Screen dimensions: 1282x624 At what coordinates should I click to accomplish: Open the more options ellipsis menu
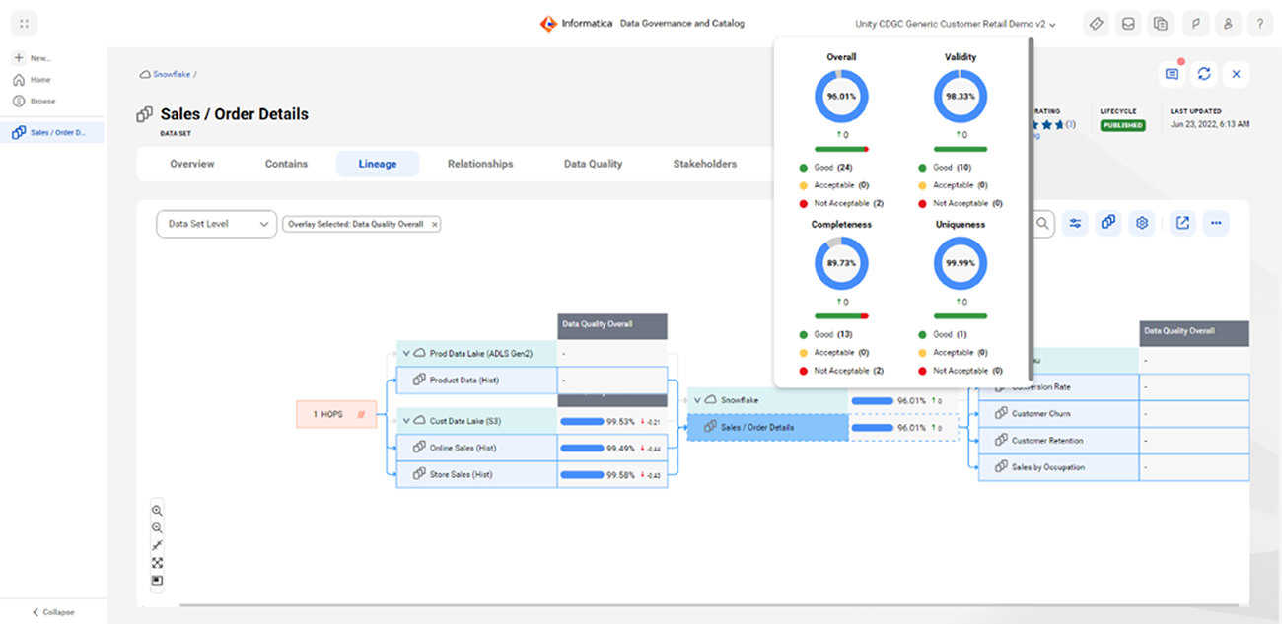[x=1216, y=224]
